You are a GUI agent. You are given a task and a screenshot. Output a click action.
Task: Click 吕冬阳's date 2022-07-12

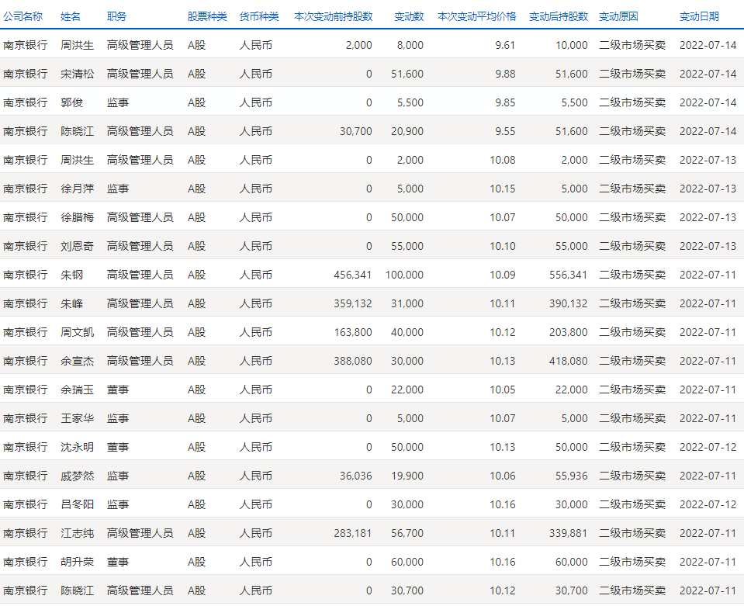tap(708, 504)
